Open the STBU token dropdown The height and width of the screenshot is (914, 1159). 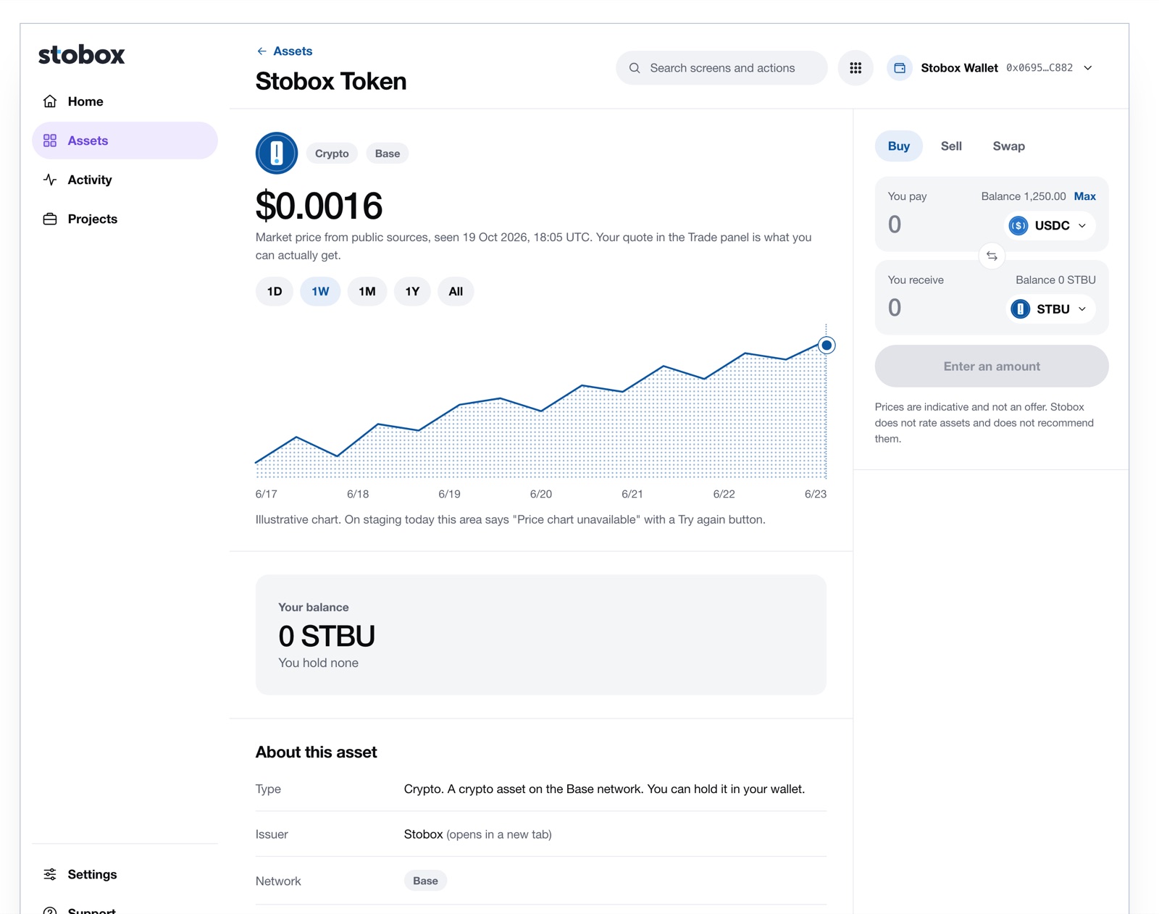click(1051, 309)
